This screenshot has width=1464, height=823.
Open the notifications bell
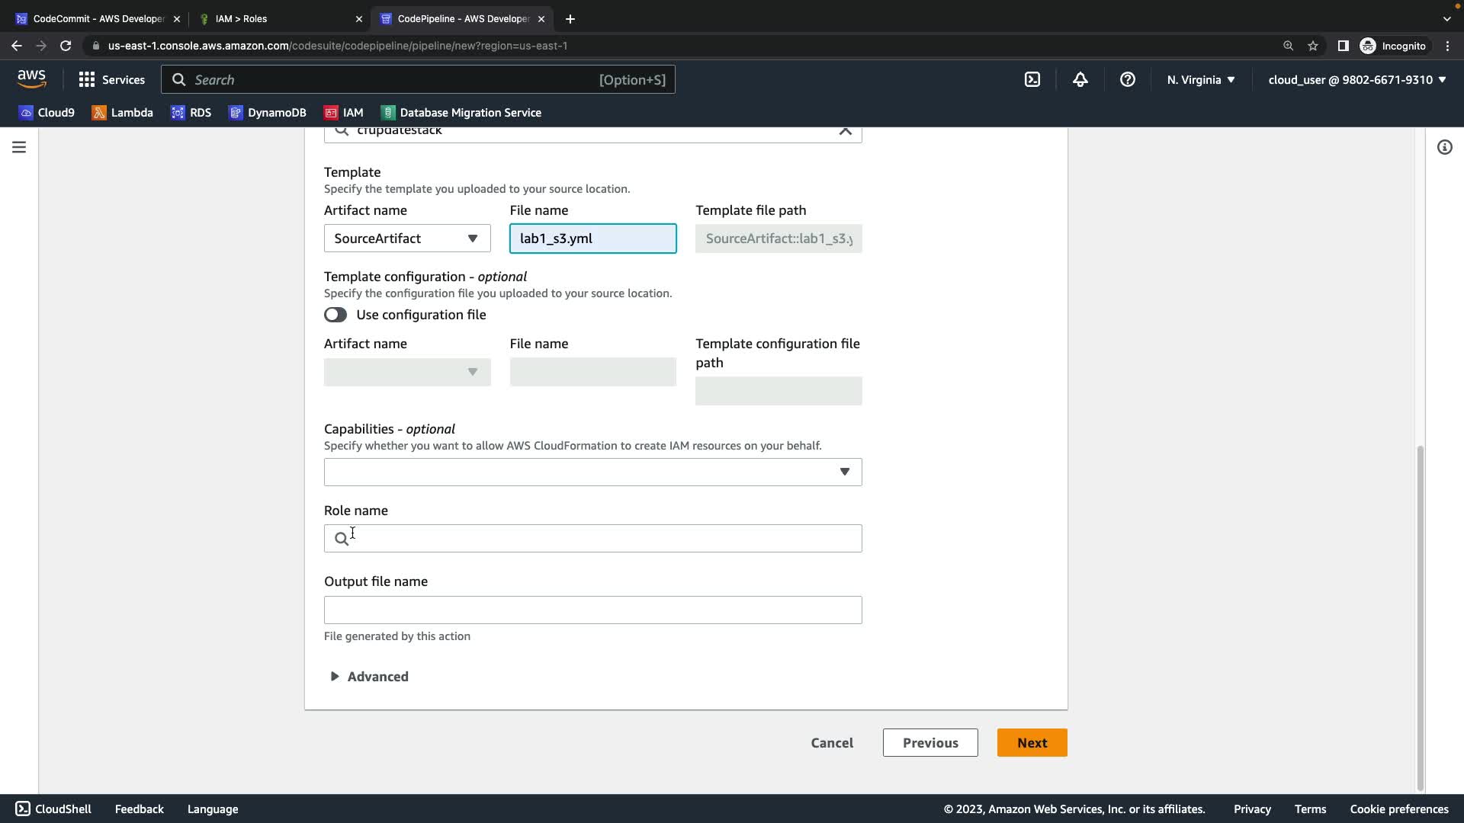[1080, 79]
